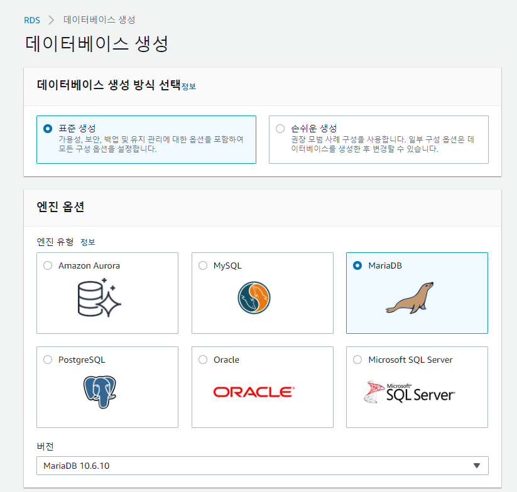The width and height of the screenshot is (517, 492).
Task: Click the Microsoft SQL Server logo
Action: (x=409, y=392)
